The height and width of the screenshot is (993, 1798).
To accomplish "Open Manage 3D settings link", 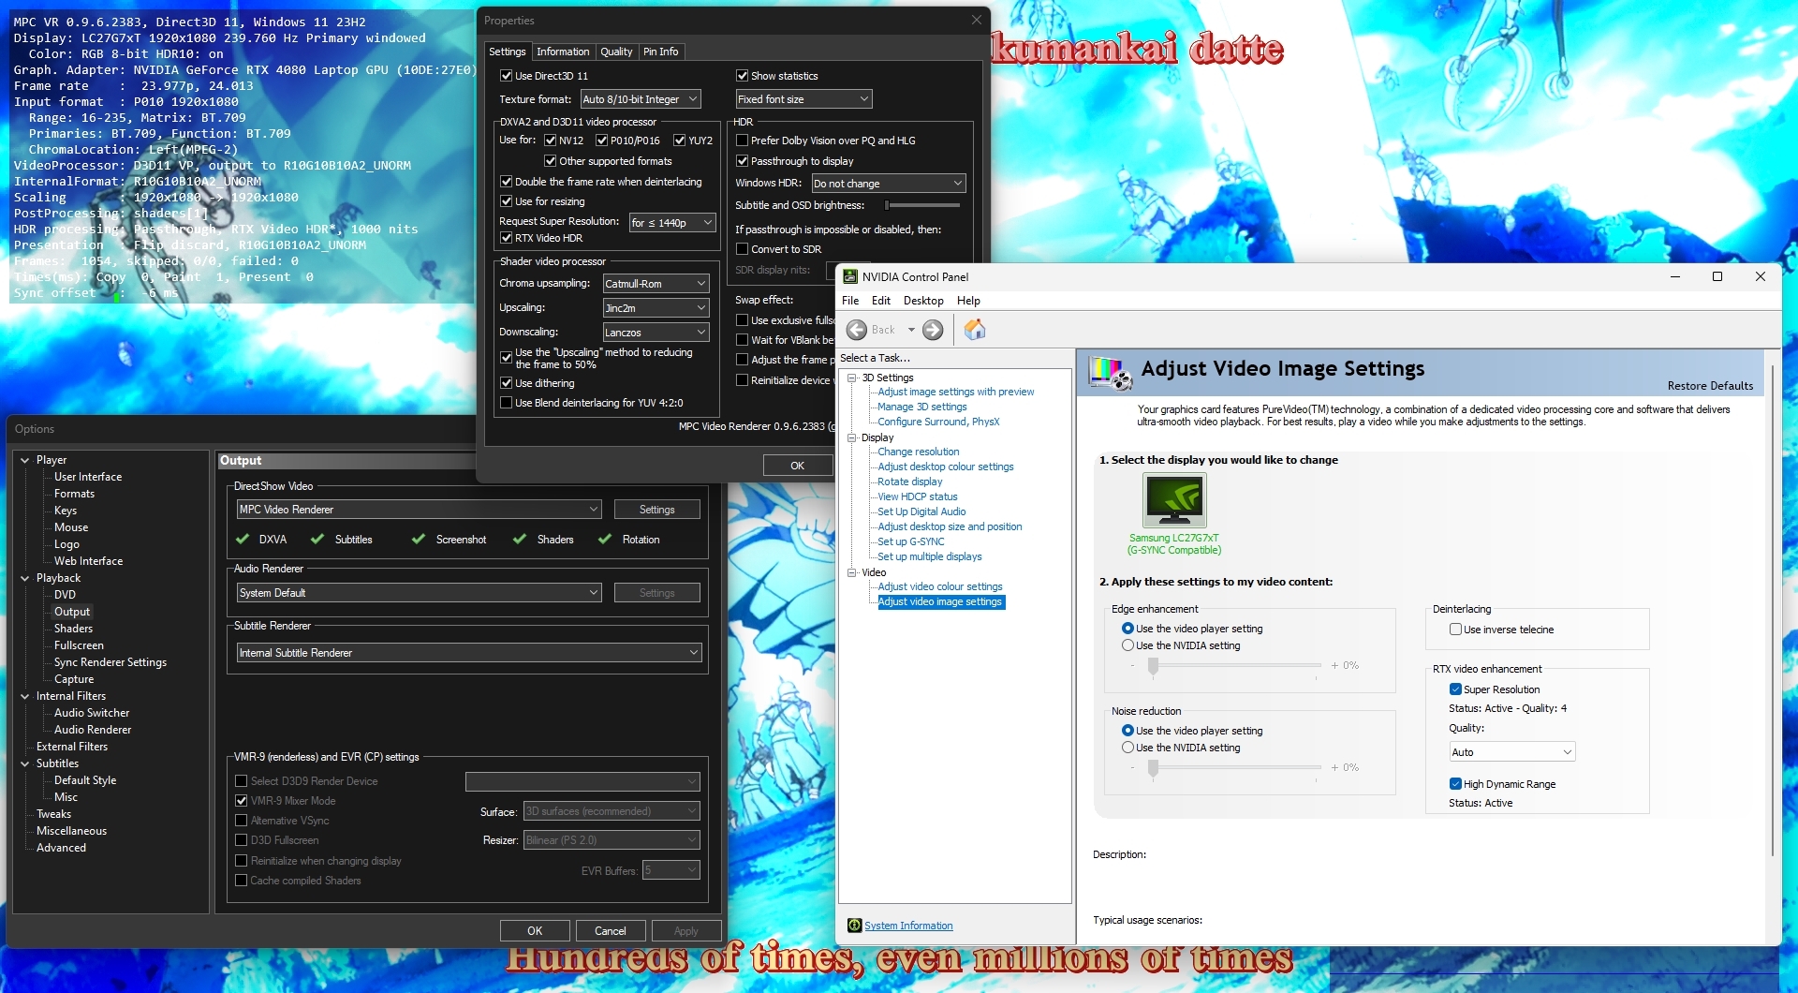I will pos(922,407).
